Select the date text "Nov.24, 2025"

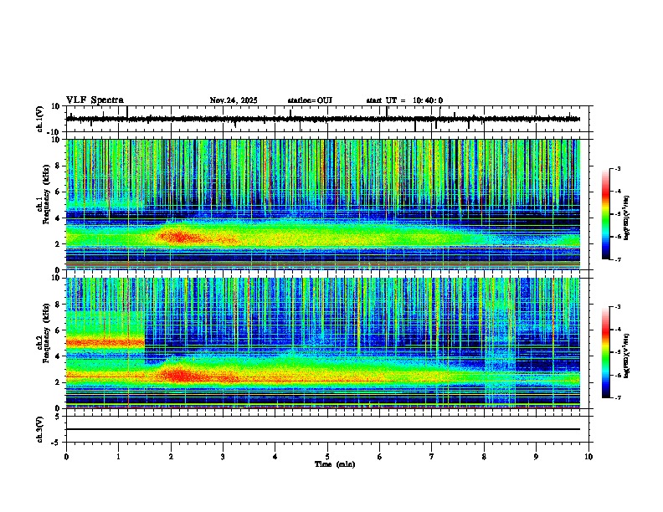coord(234,100)
